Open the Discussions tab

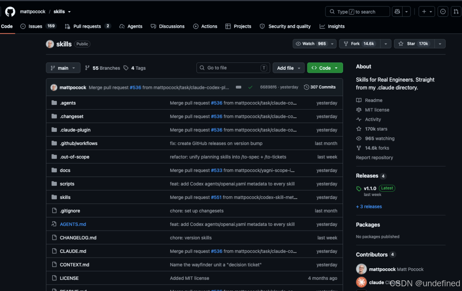coord(168,26)
